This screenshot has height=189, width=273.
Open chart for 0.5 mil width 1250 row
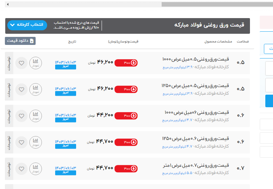(35, 89)
